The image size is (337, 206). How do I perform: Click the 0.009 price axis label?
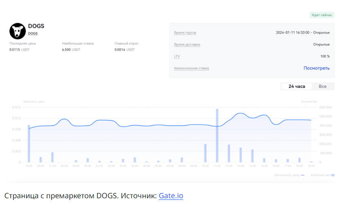(17, 129)
